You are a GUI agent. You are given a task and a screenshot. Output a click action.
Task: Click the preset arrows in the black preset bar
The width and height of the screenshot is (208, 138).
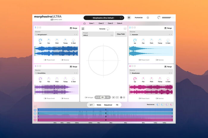[x=121, y=18]
